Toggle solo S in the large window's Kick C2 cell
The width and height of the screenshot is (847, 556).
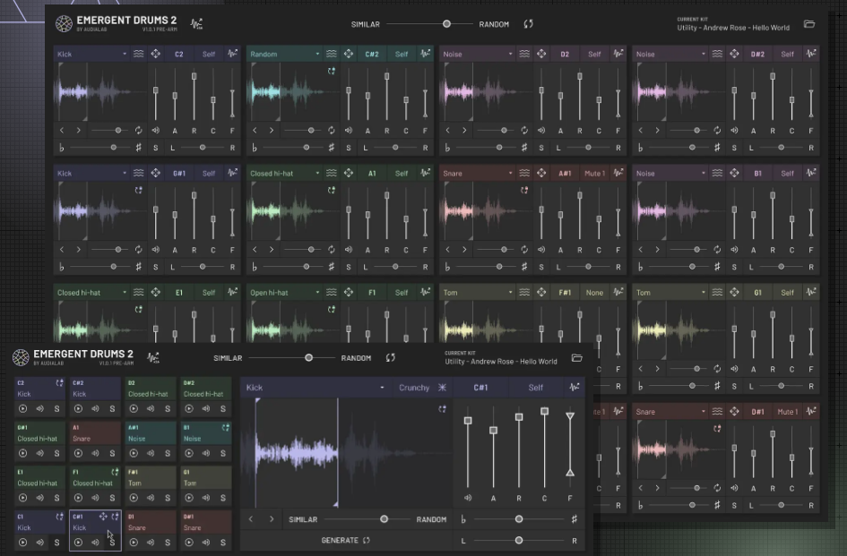[156, 148]
